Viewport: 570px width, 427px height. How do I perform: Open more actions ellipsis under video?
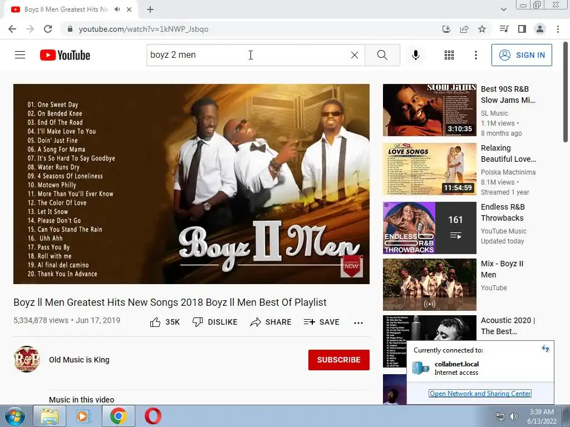click(x=358, y=323)
